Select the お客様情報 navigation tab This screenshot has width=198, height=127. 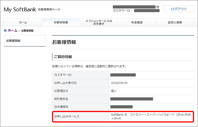click(61, 22)
